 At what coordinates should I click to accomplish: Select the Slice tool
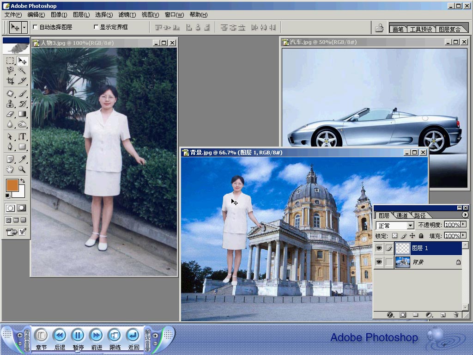tap(22, 80)
